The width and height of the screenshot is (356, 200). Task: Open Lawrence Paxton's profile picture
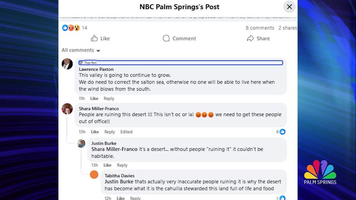[67, 64]
